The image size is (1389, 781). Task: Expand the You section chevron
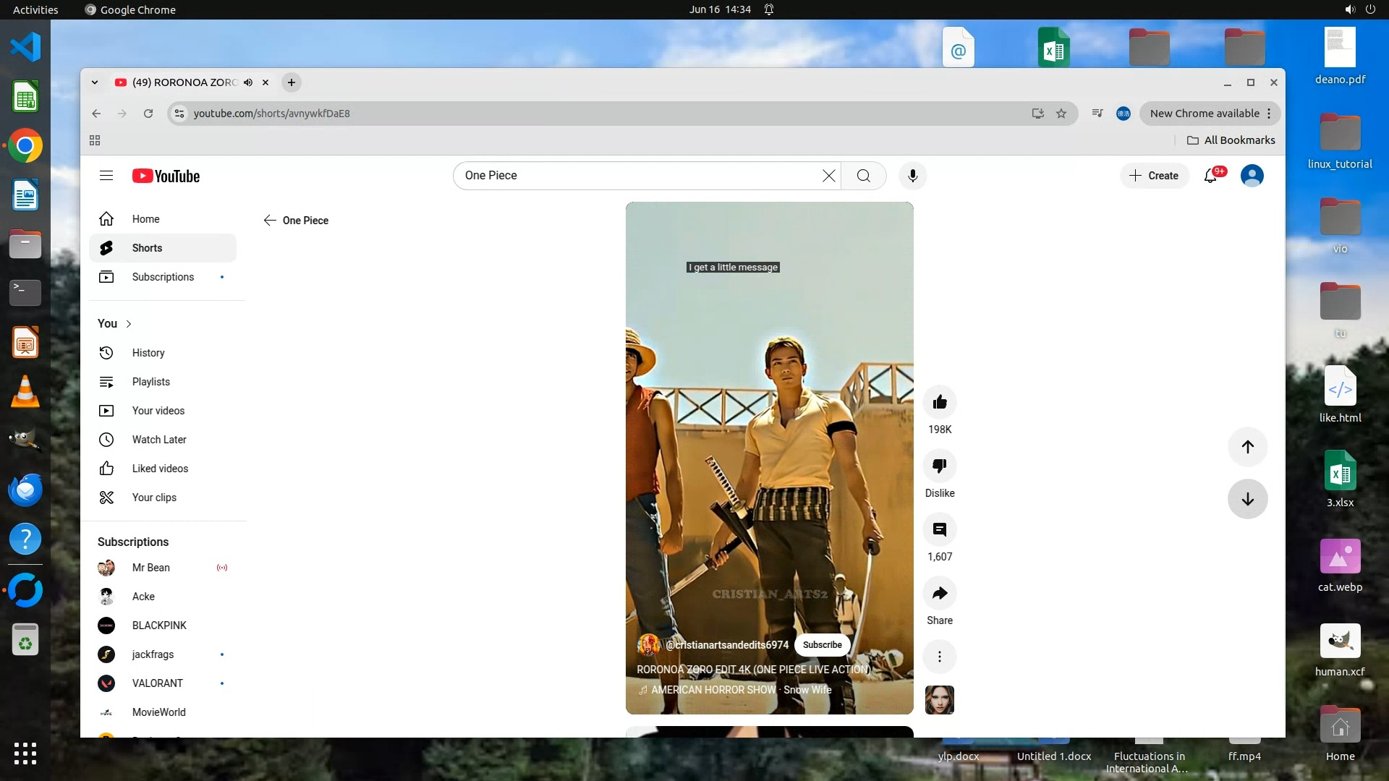coord(129,324)
